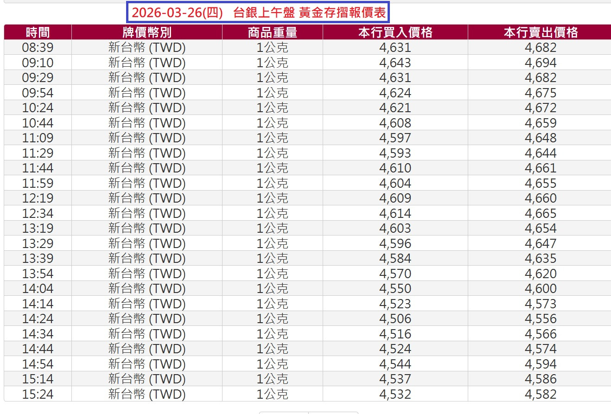This screenshot has height=414, width=611.
Task: Select the 14:44 time cell
Action: pyautogui.click(x=38, y=349)
